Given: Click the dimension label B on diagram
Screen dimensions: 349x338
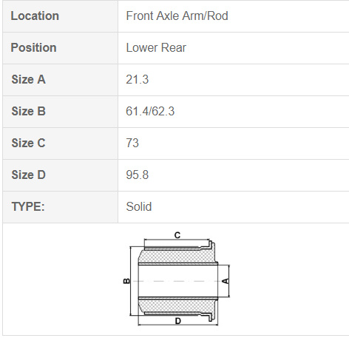Looking at the screenshot, I should pyautogui.click(x=126, y=281).
